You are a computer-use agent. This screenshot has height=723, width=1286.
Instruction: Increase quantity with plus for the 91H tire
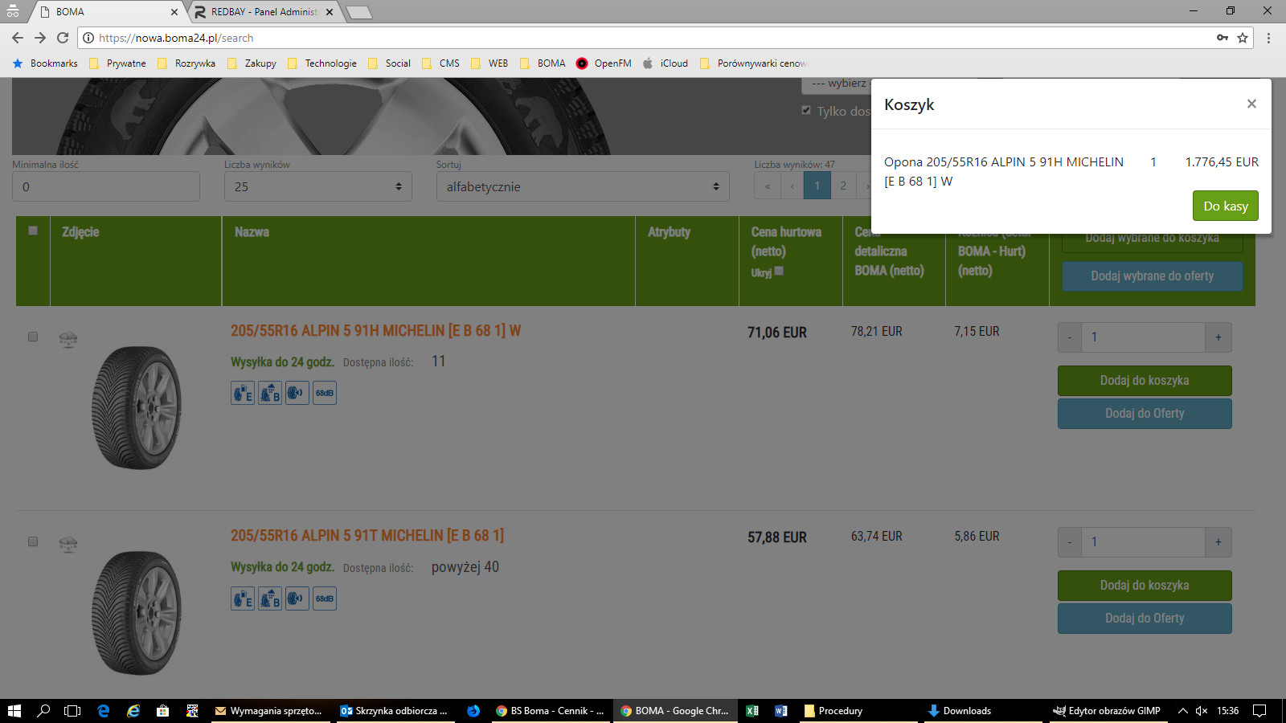(x=1218, y=337)
